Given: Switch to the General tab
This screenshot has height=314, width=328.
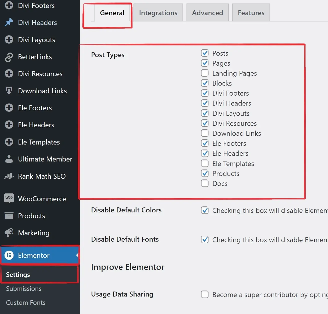Looking at the screenshot, I should coord(112,13).
